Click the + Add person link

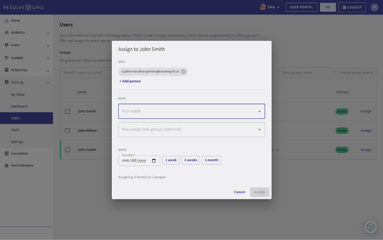click(x=130, y=81)
